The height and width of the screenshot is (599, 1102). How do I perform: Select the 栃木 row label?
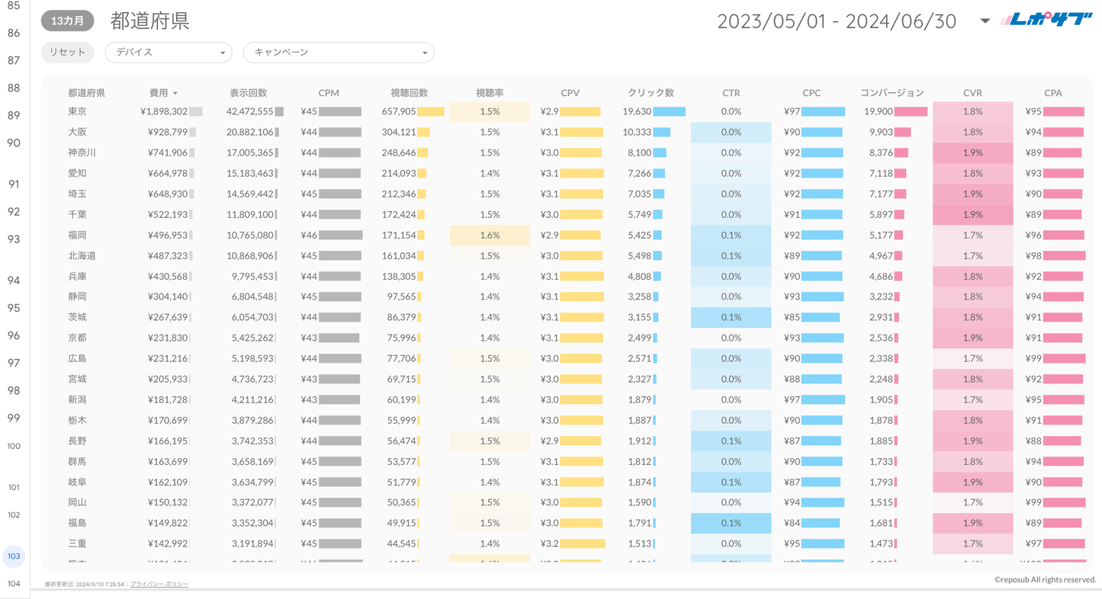tap(77, 420)
